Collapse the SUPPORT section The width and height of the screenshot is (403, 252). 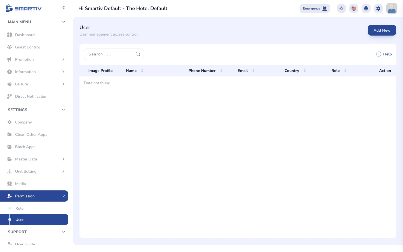pyautogui.click(x=63, y=232)
